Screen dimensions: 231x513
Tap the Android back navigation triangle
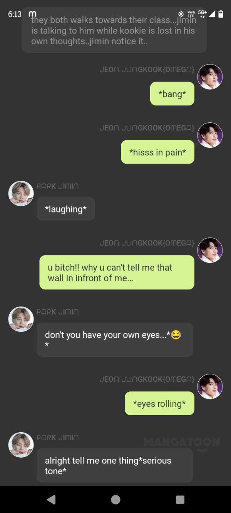point(51,499)
